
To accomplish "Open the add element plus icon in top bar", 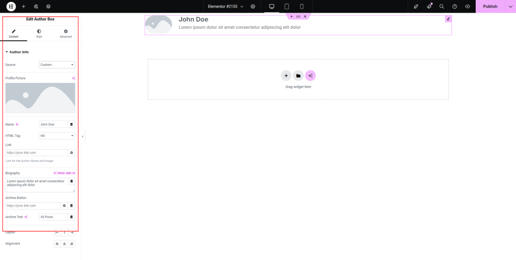I will (x=23, y=6).
